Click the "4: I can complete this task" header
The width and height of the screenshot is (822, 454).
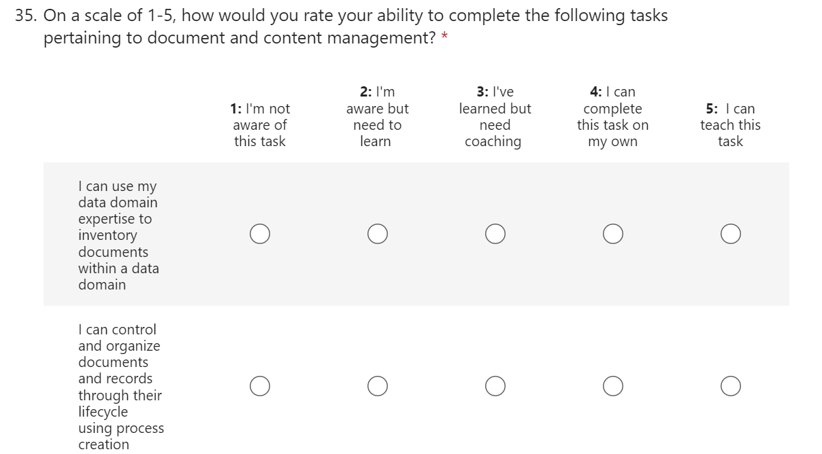pos(612,117)
